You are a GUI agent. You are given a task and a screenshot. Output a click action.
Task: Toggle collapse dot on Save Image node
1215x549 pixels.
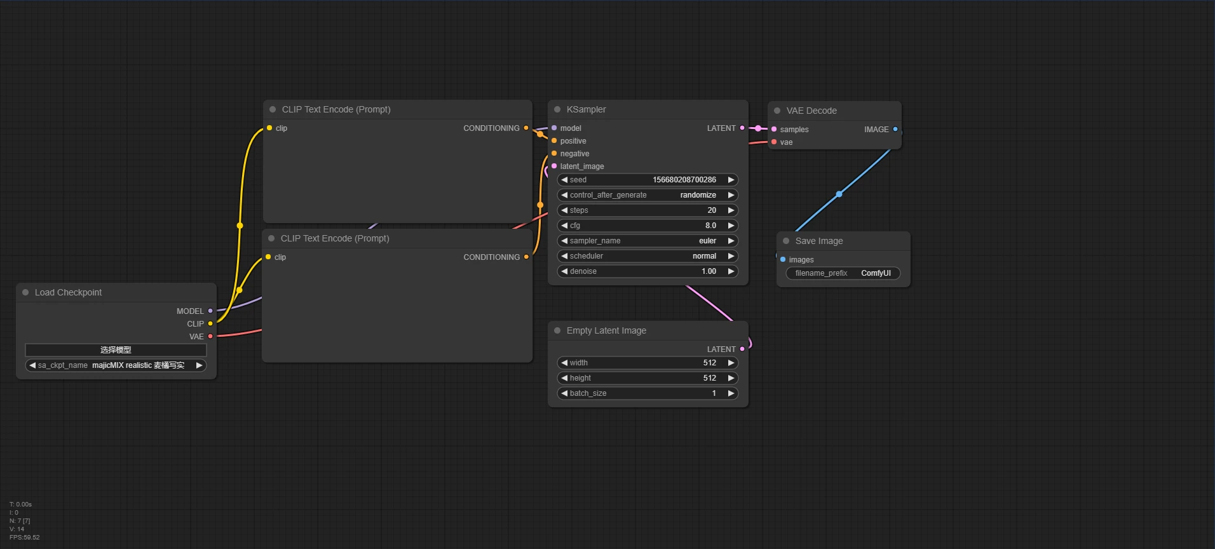[x=786, y=241]
